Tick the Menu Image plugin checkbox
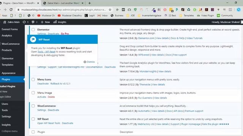This screenshot has height=136, width=243. point(33,93)
